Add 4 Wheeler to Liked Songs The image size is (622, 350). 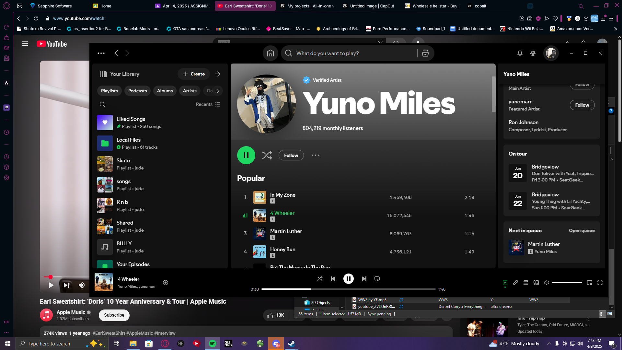point(166,283)
